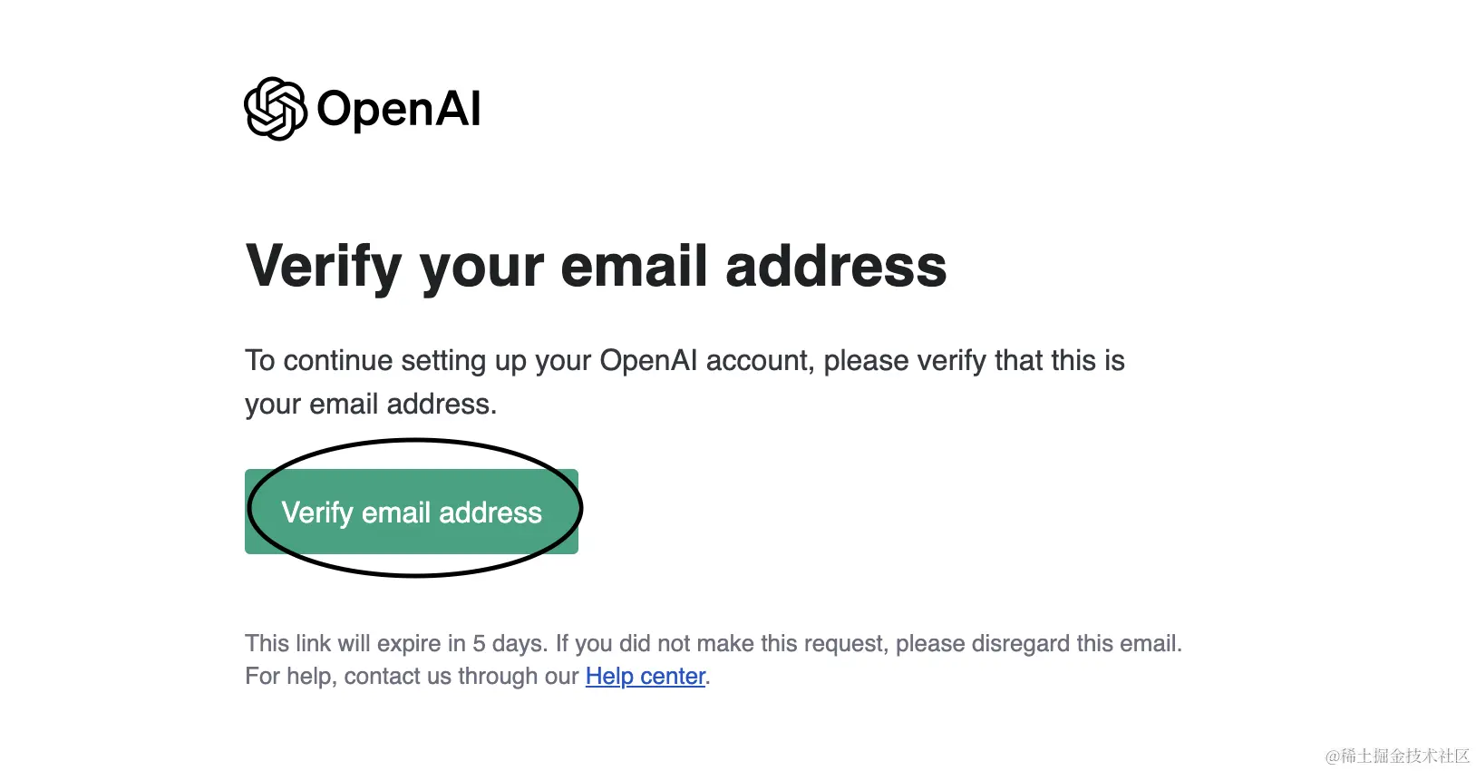The image size is (1476, 771).
Task: Click the watermark text at bottom right
Action: (x=1395, y=756)
